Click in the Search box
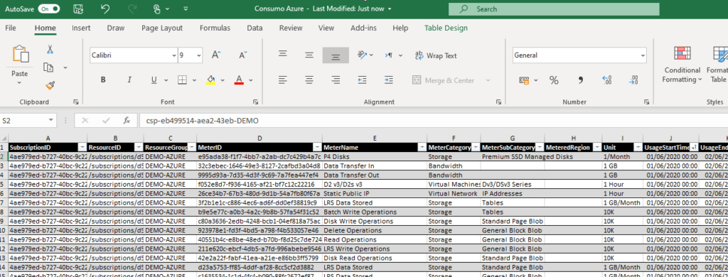This screenshot has height=277, width=728. pyautogui.click(x=553, y=9)
